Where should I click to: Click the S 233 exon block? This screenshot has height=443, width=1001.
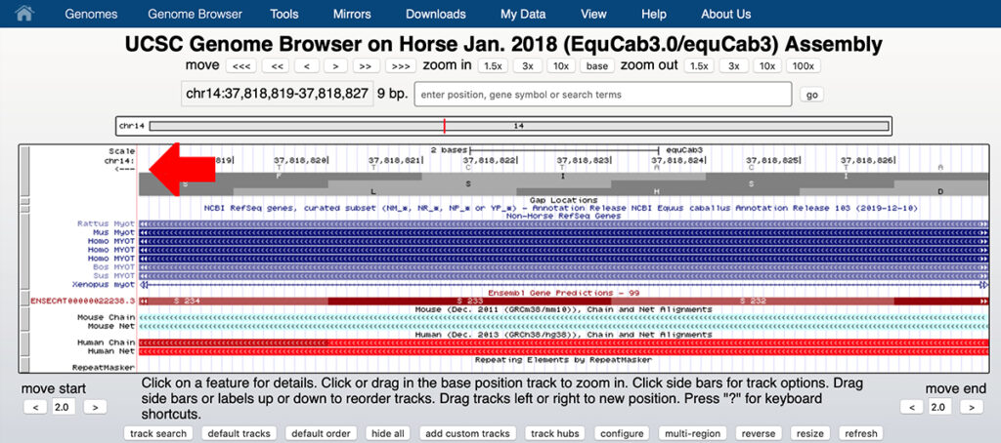click(469, 301)
